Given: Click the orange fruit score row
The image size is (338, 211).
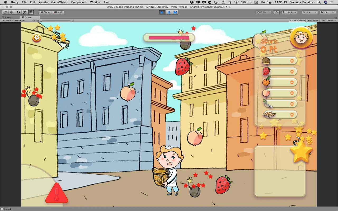Looking at the screenshot, I should tap(279, 82).
